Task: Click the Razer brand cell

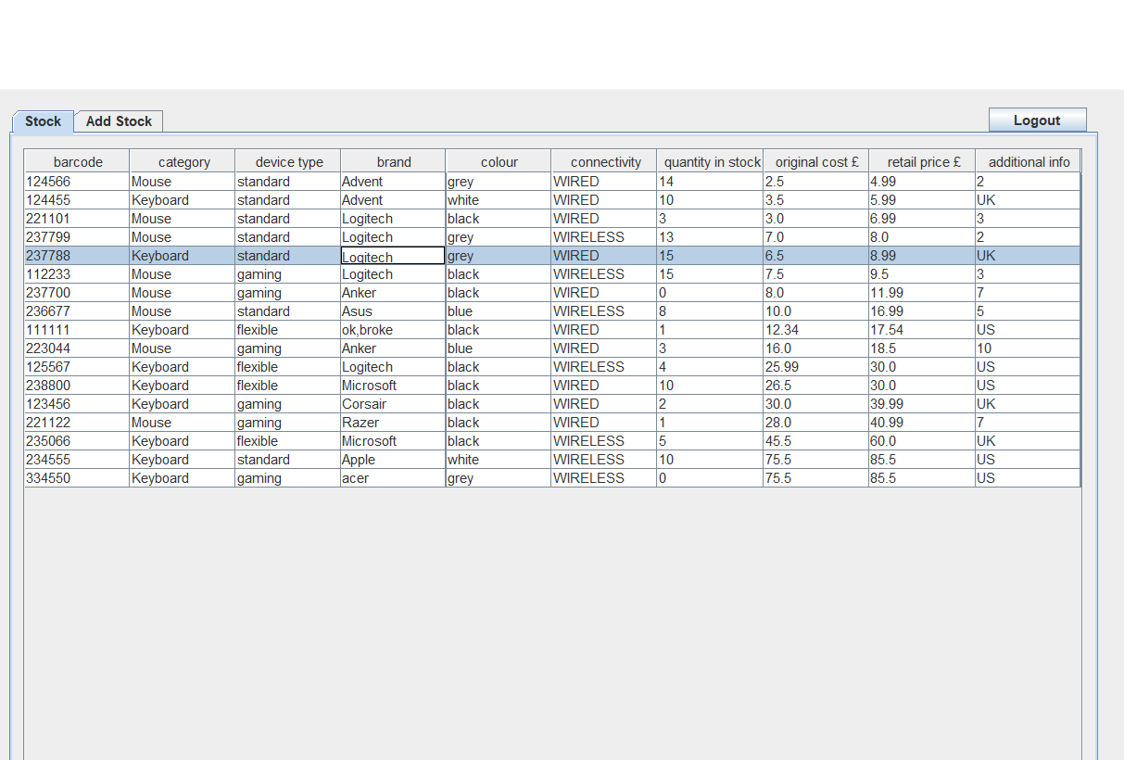Action: pos(393,423)
